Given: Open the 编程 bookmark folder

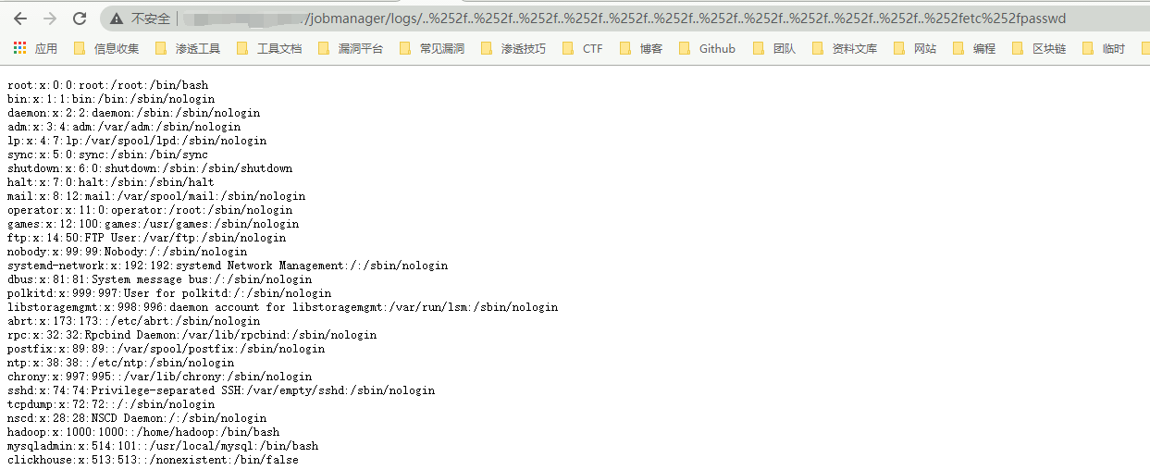Looking at the screenshot, I should (974, 48).
